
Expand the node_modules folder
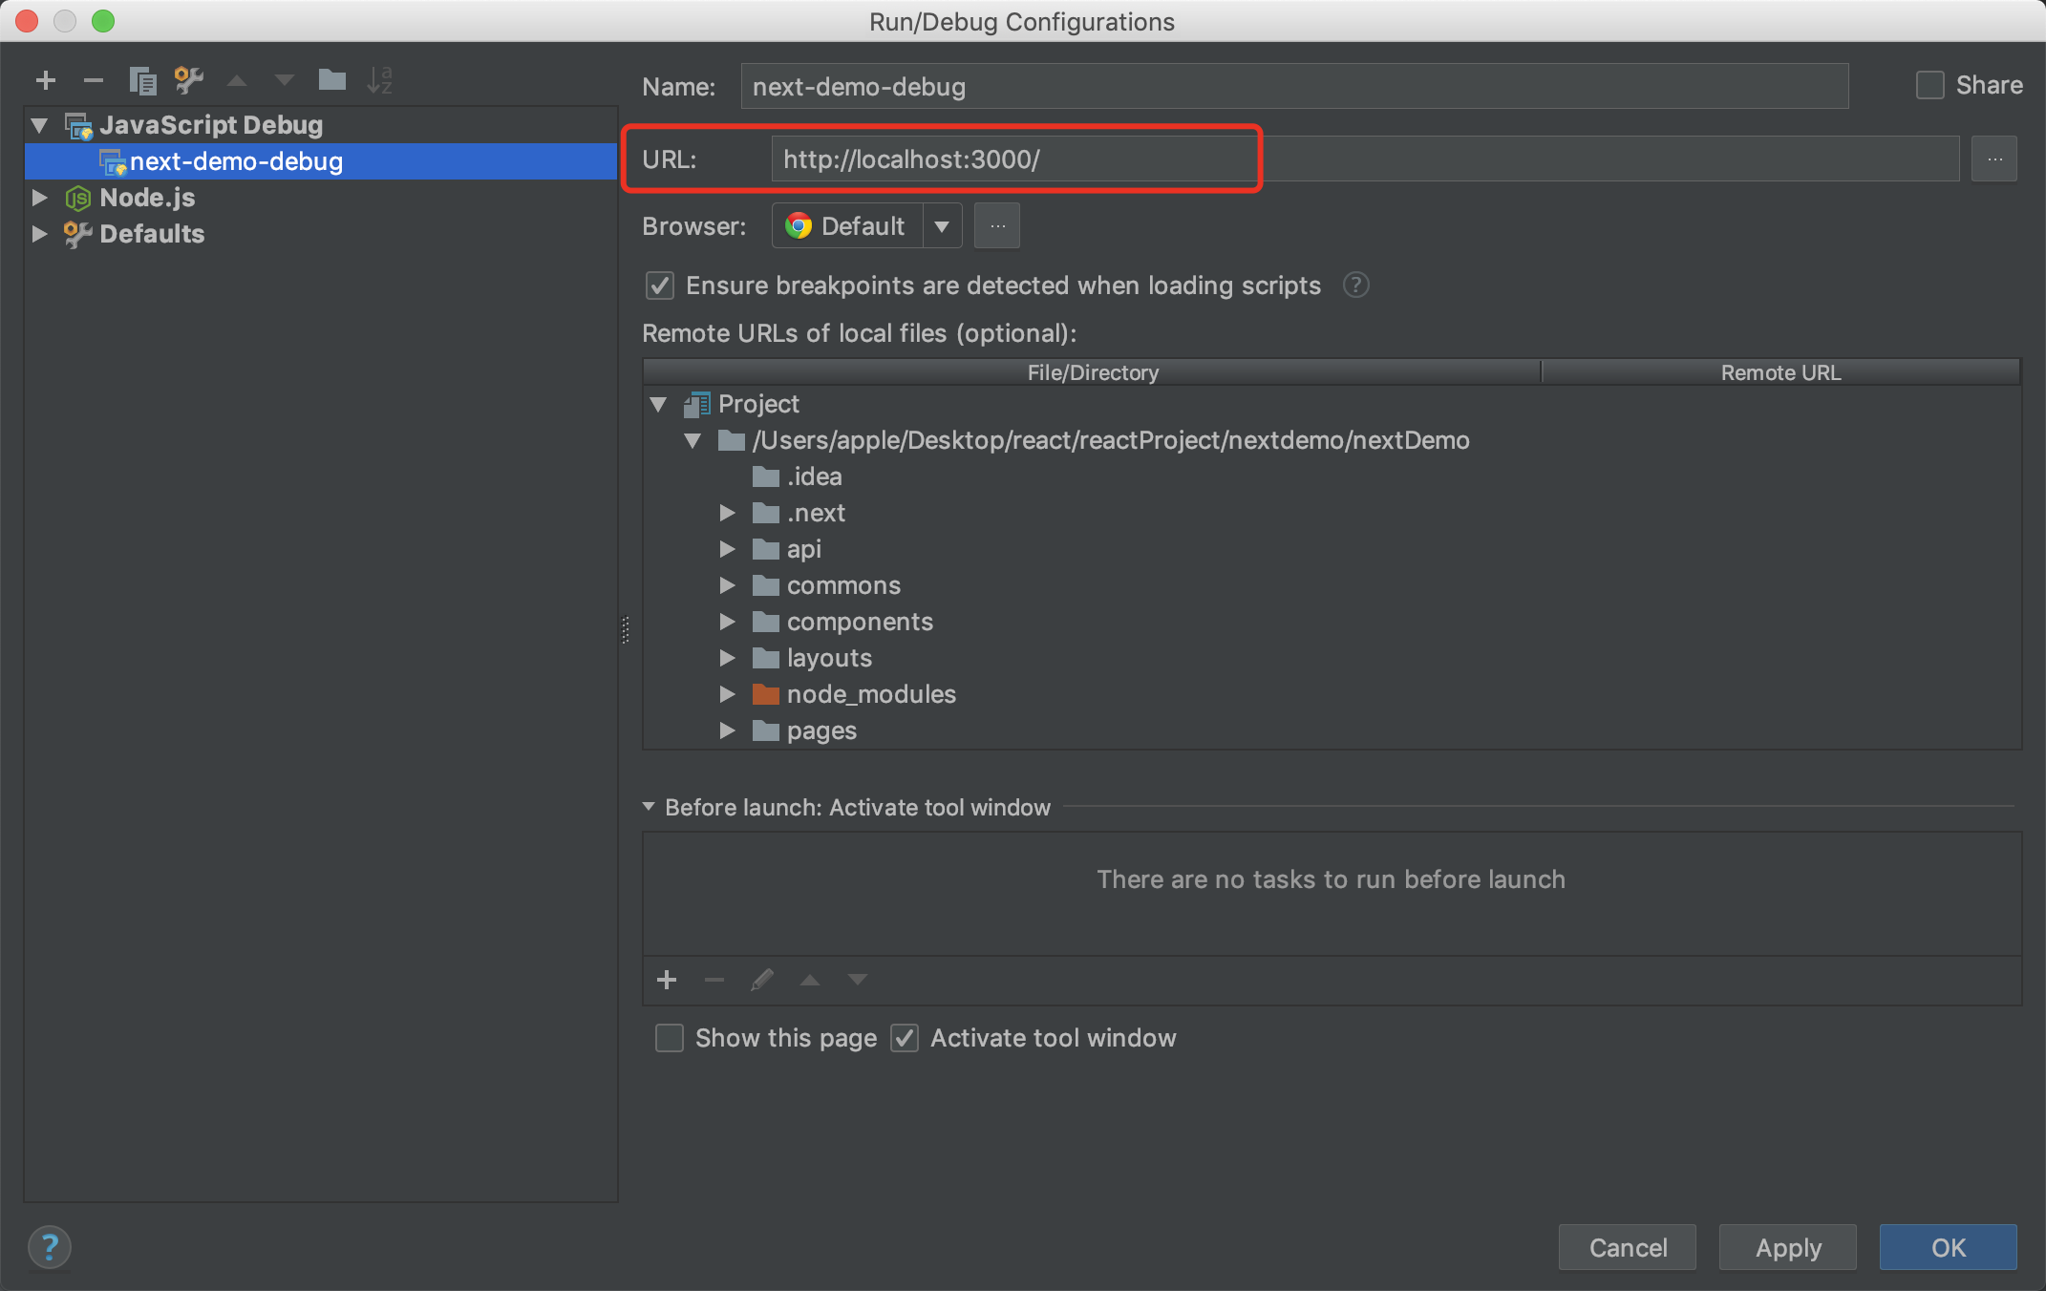727,694
